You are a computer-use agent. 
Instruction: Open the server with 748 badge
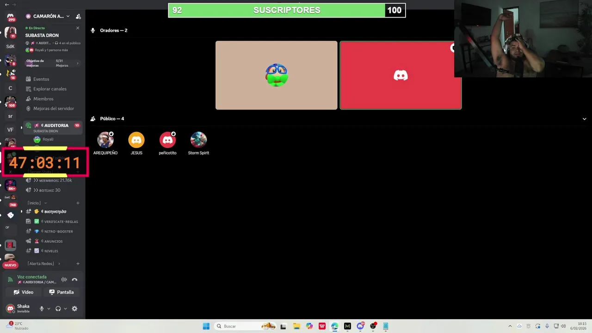tap(10, 200)
